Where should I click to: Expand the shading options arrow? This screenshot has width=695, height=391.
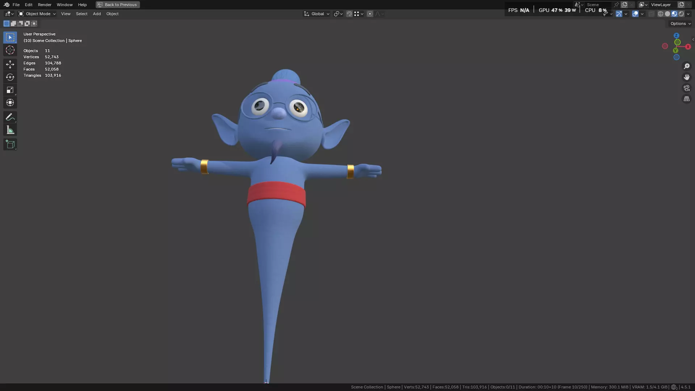(x=688, y=14)
